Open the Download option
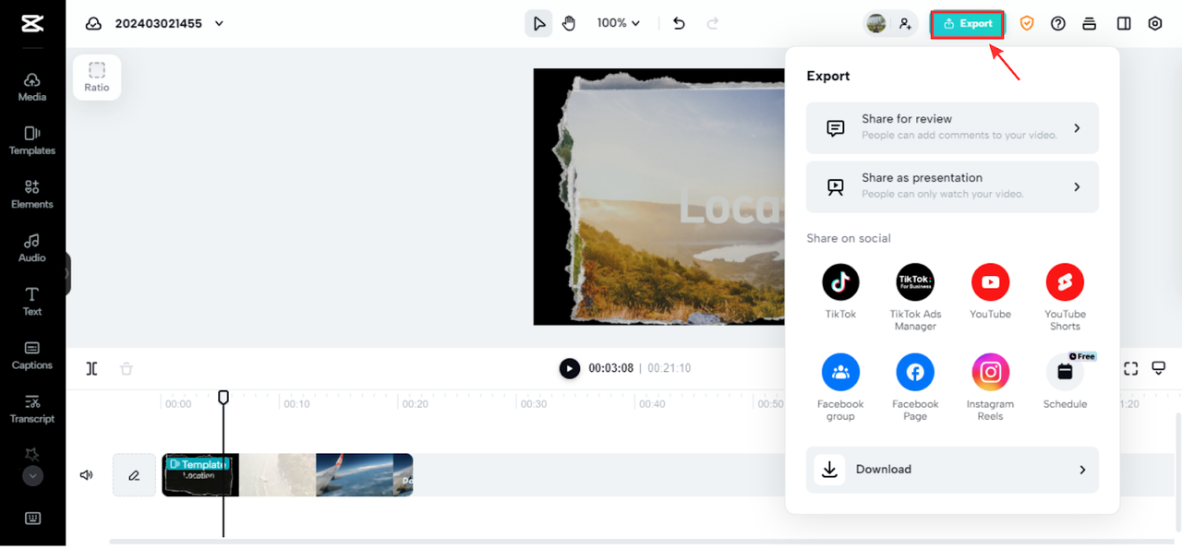The height and width of the screenshot is (549, 1182). 952,470
